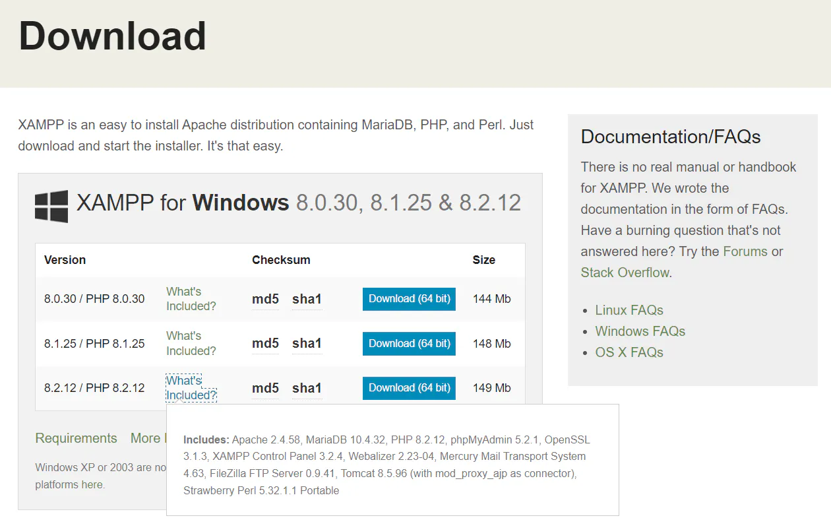This screenshot has width=831, height=518.
Task: Download XAMPP 8.0.30 64 bit
Action: coord(409,299)
